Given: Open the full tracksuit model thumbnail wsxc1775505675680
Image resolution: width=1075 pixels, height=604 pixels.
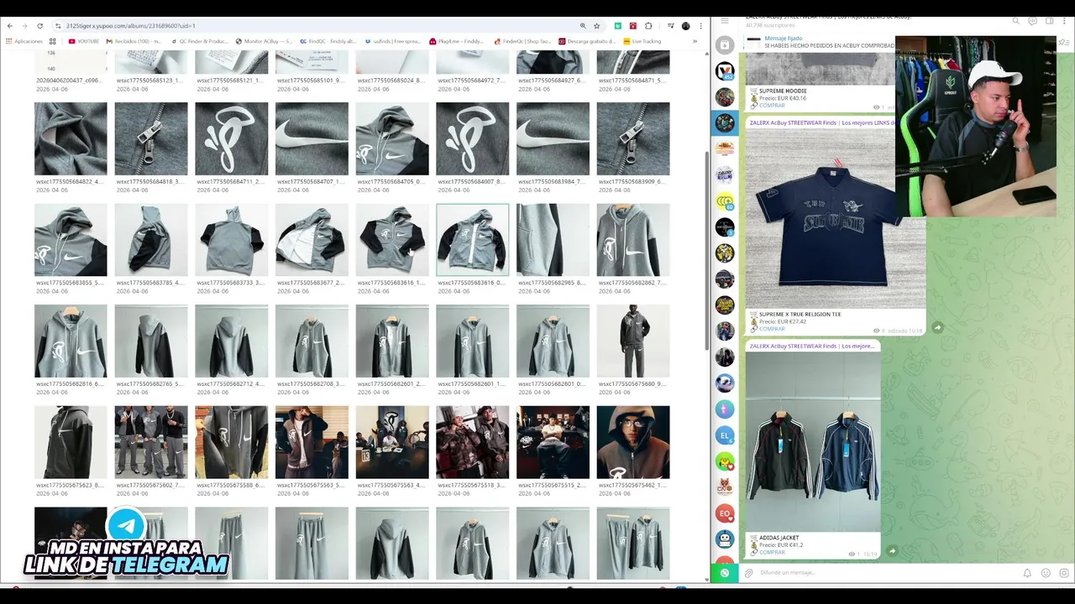Looking at the screenshot, I should (x=633, y=341).
